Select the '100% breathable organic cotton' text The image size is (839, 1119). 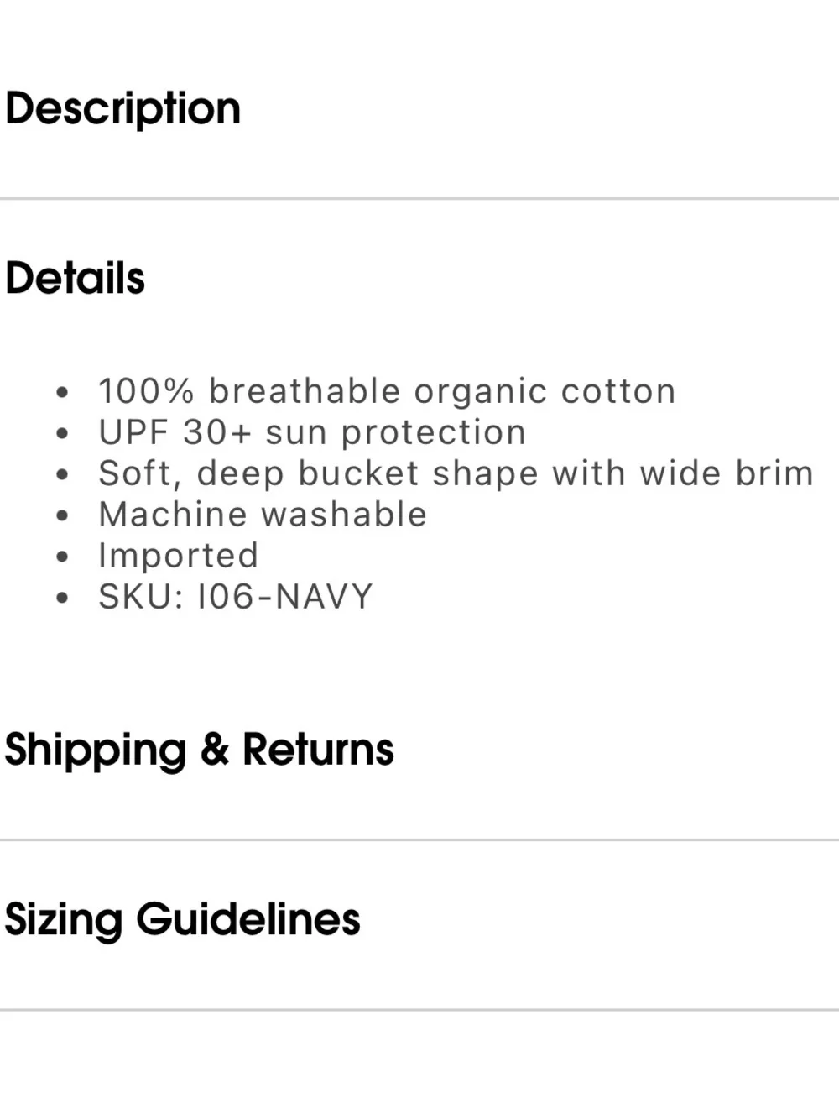387,391
